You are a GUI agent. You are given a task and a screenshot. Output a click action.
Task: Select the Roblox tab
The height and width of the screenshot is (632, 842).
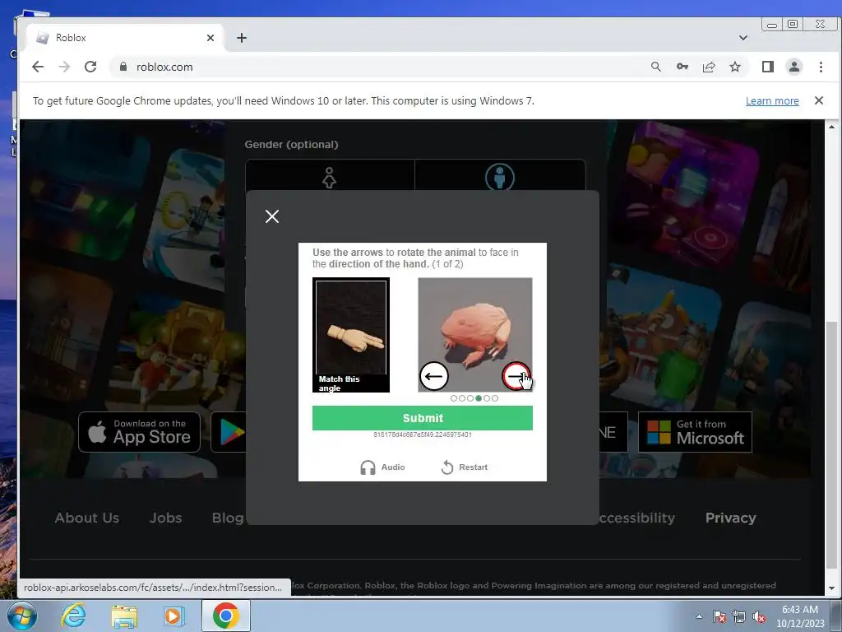(x=123, y=38)
